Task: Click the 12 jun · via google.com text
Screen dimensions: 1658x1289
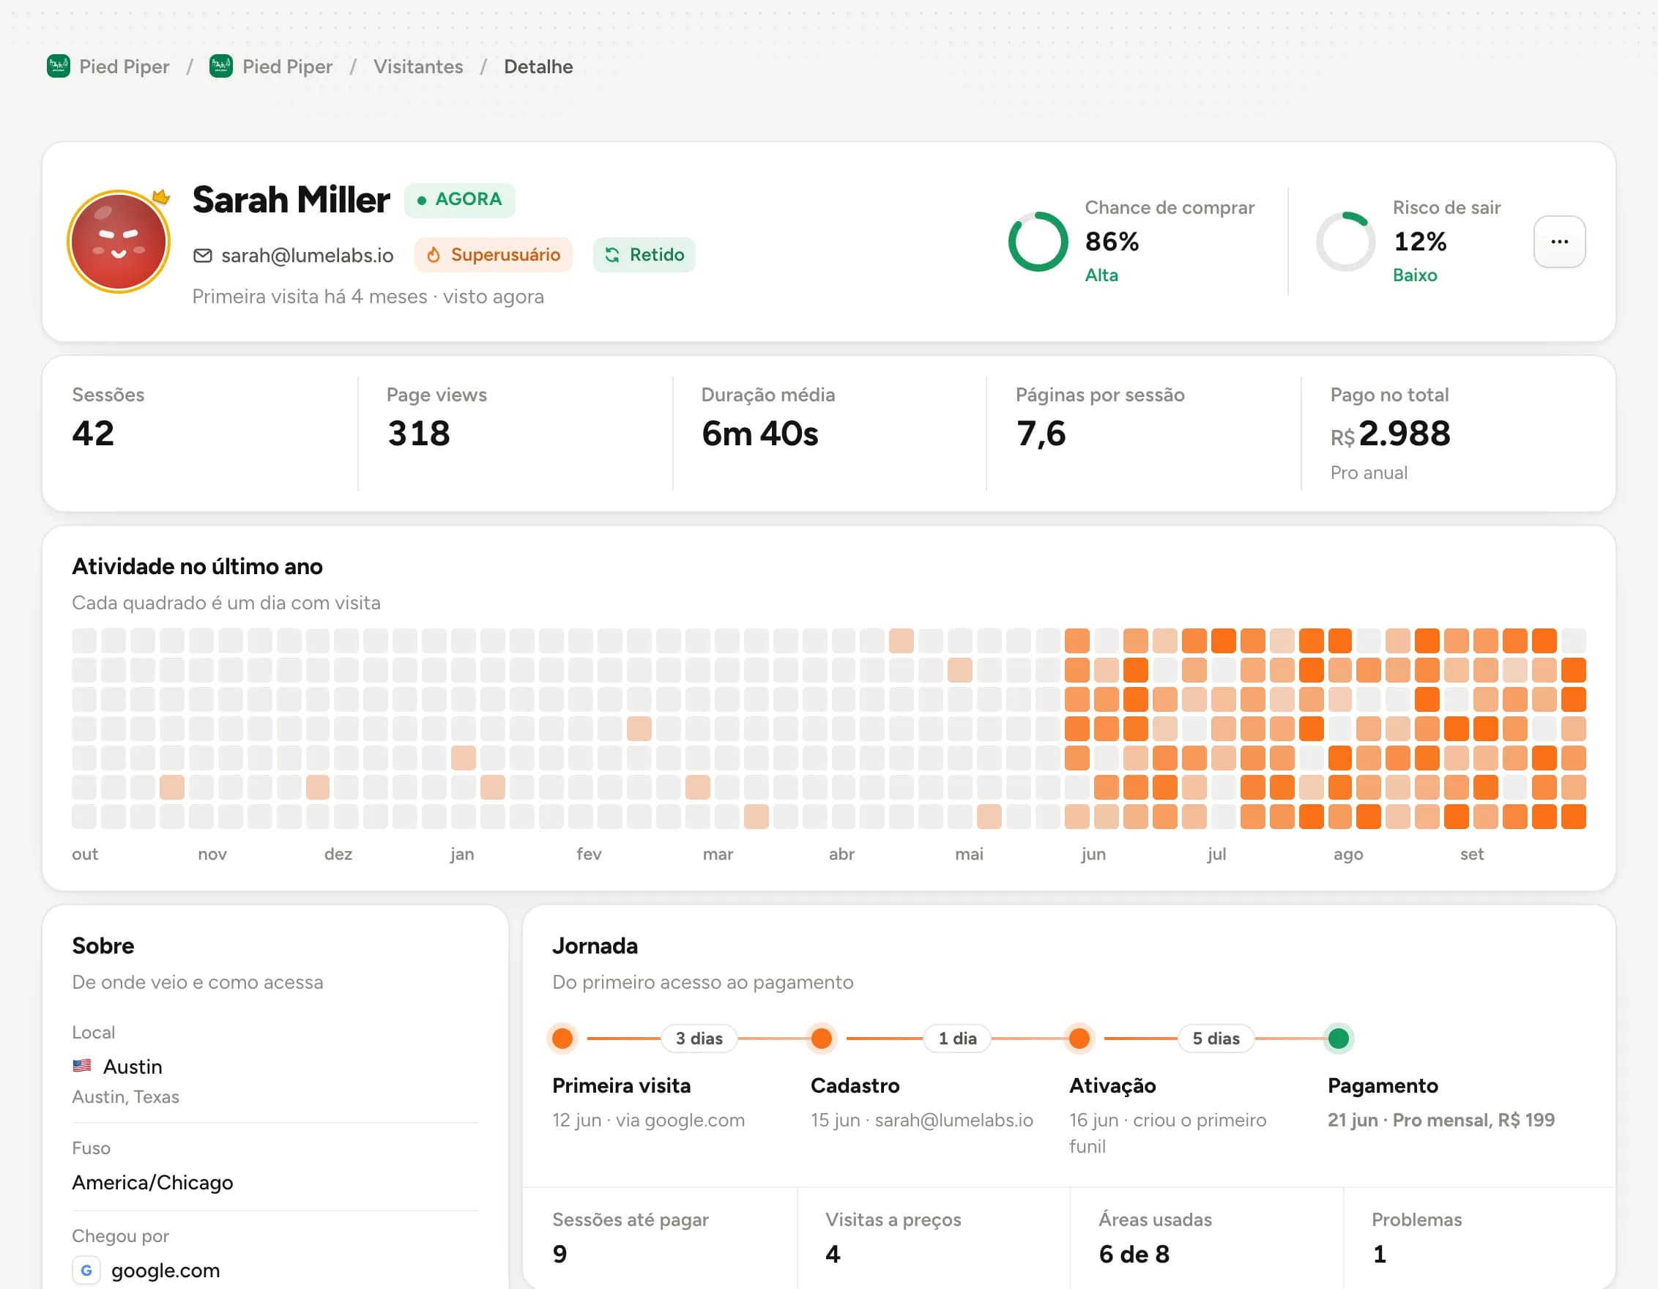Action: pyautogui.click(x=648, y=1120)
